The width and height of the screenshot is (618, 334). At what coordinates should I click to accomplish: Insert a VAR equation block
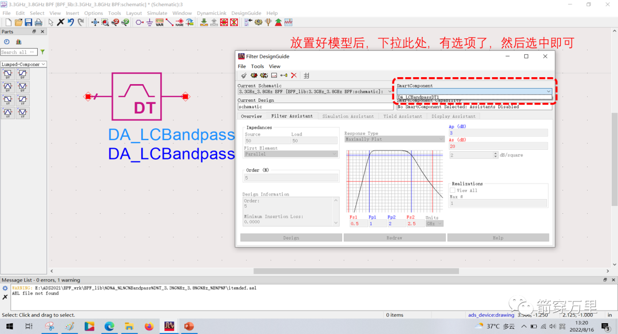tap(160, 22)
